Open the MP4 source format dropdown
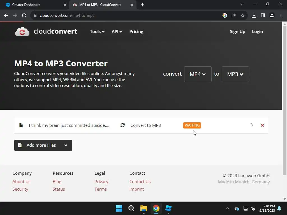 (x=198, y=74)
